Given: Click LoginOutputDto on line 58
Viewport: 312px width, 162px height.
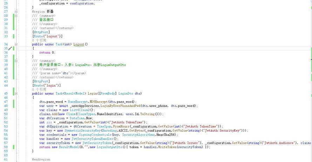Looking at the screenshot, I should (109, 147).
